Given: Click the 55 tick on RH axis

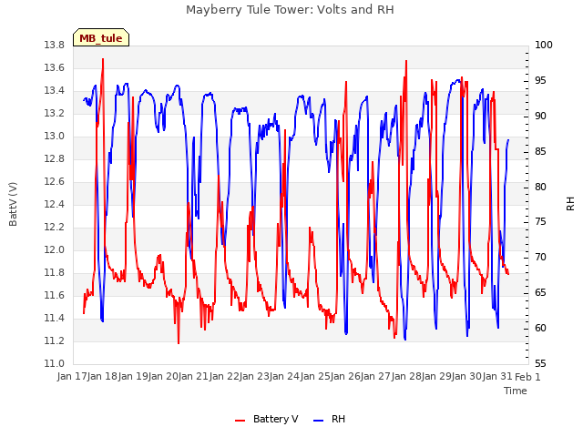Looking at the screenshot, I should point(540,364).
